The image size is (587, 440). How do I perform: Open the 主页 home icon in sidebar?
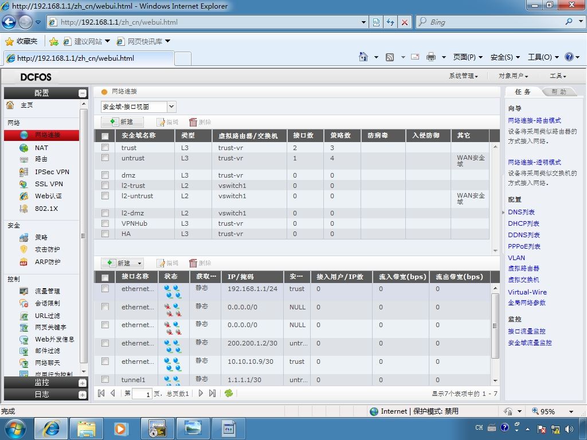[10, 105]
